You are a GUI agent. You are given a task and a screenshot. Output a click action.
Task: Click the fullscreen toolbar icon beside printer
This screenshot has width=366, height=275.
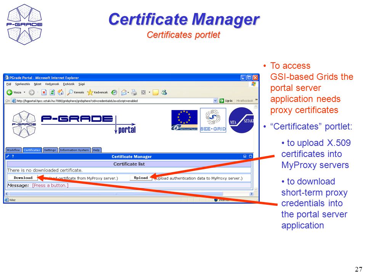(143, 92)
